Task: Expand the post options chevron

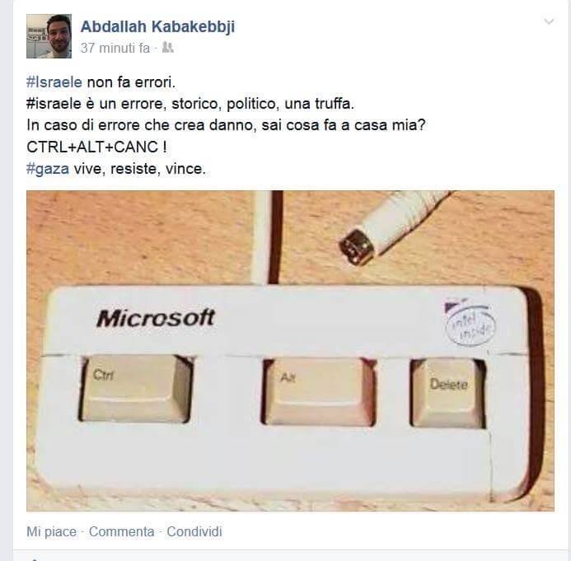Action: tap(549, 21)
